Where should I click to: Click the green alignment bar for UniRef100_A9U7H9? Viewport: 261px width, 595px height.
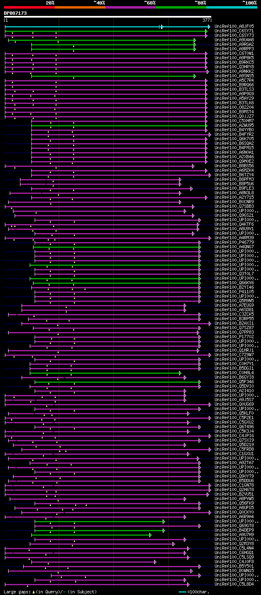tap(91, 535)
